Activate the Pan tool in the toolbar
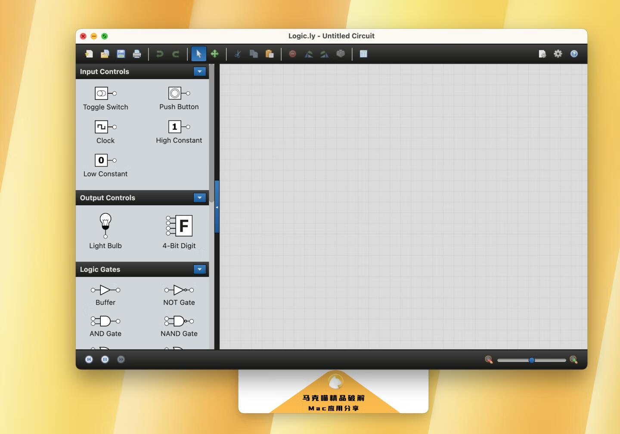Viewport: 620px width, 434px height. point(215,54)
